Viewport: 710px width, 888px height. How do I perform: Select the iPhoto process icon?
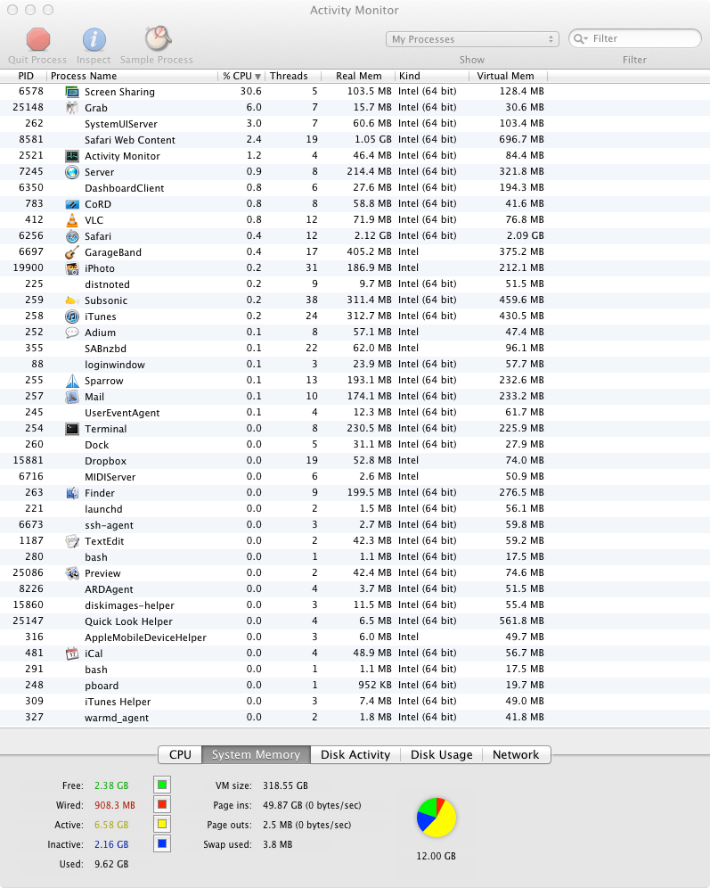tap(72, 268)
